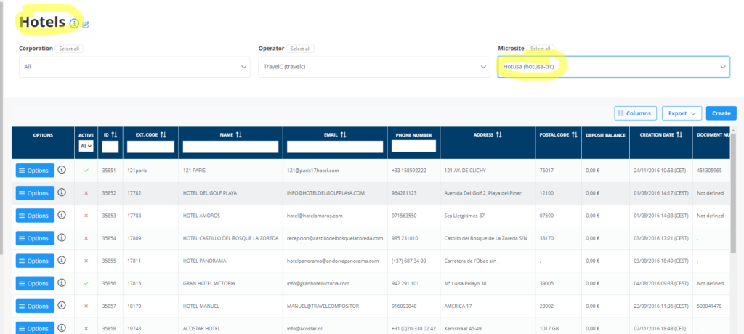Viewport: 744px width, 334px height.
Task: Sort by Postal Code column arrows
Action: click(574, 134)
